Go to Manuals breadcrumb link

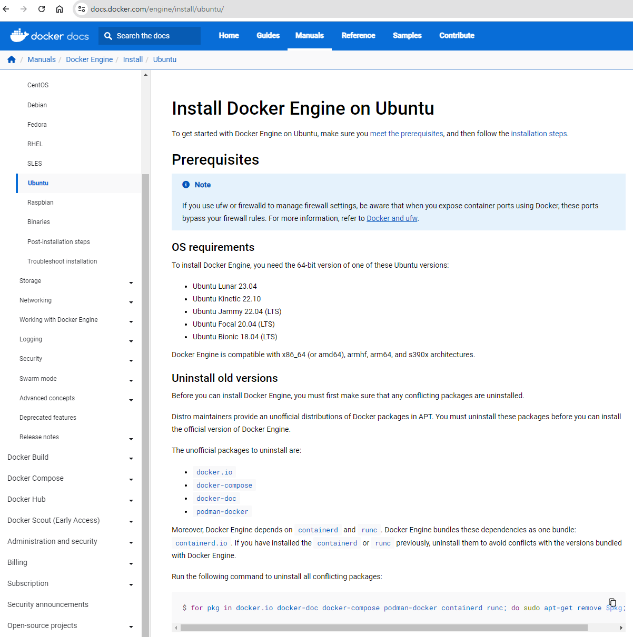(x=42, y=59)
